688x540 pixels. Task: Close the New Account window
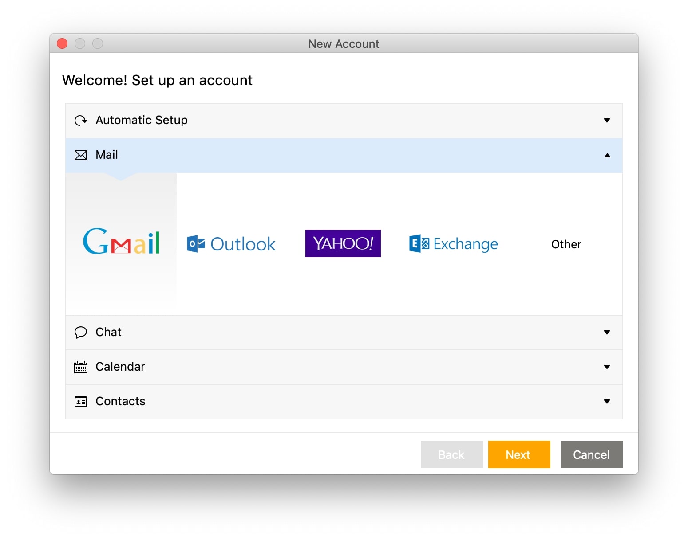point(62,43)
